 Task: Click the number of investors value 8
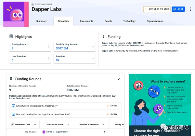coord(105,132)
